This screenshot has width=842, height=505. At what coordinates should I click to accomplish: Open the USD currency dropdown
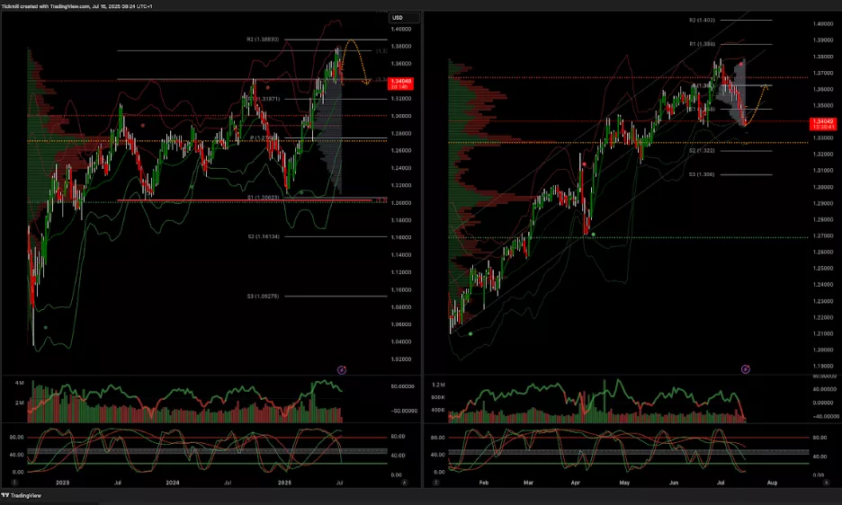399,18
